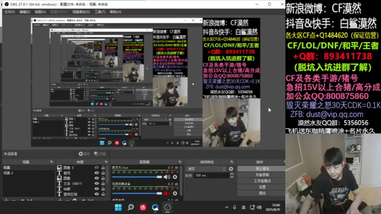Click the text T icon of 宣传区域 source
This screenshot has width=381, height=214.
(x=59, y=194)
